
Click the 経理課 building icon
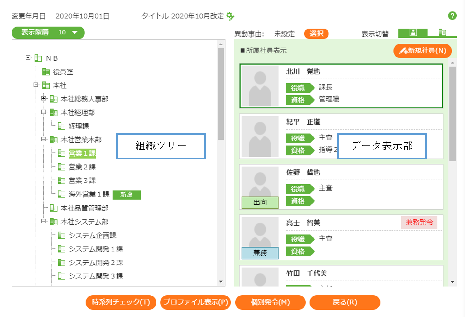tap(62, 126)
